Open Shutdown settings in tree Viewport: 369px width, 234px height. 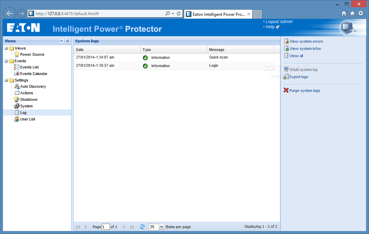click(29, 99)
